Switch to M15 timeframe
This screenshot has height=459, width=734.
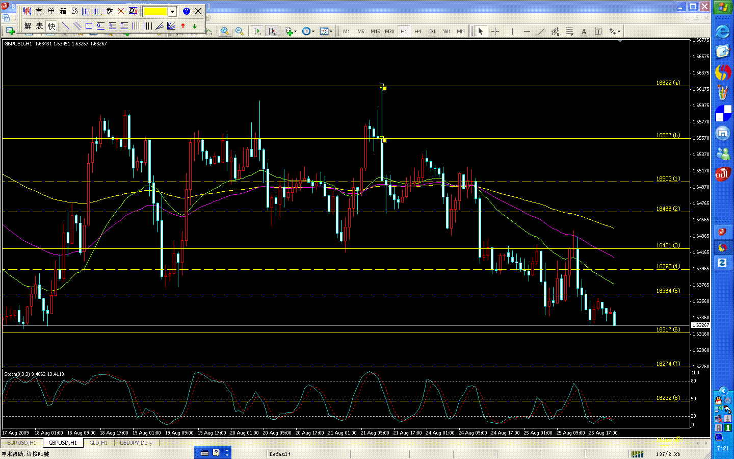point(375,31)
